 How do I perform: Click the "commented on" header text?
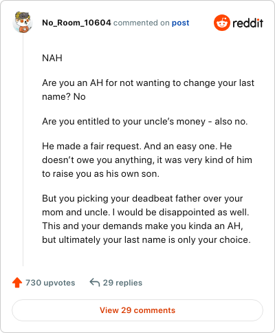tap(142, 23)
